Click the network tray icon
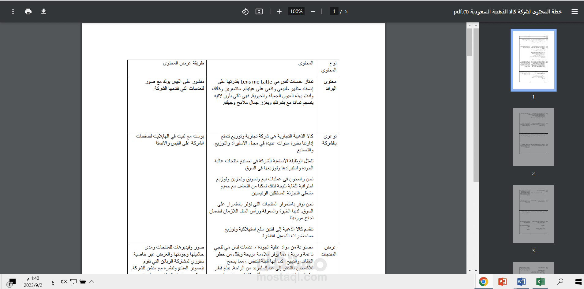Viewport: 584px width, 289px height. tap(73, 282)
